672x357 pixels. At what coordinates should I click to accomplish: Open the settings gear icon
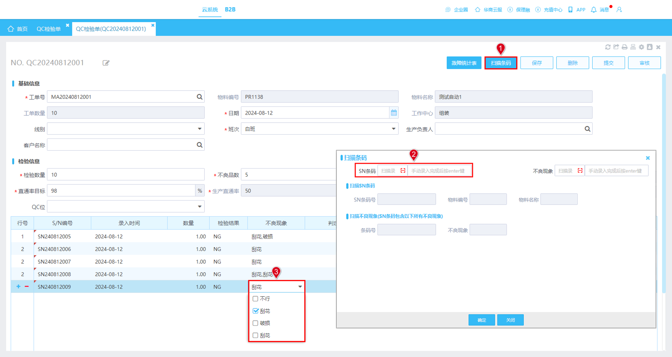point(641,47)
